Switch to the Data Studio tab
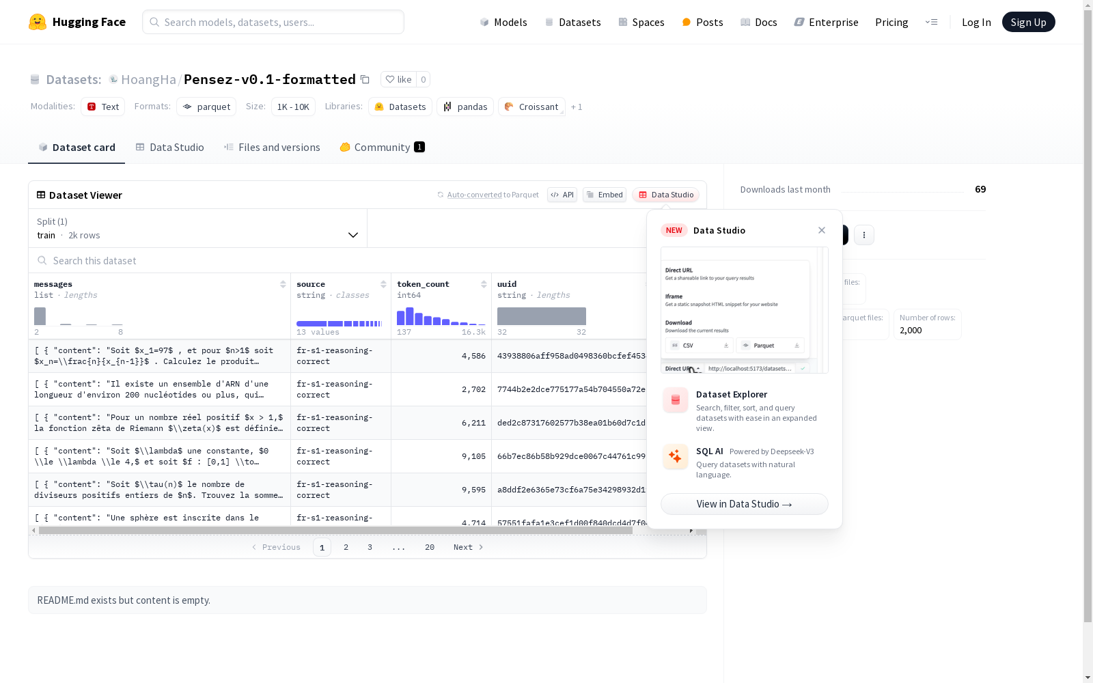The height and width of the screenshot is (683, 1093). [169, 147]
